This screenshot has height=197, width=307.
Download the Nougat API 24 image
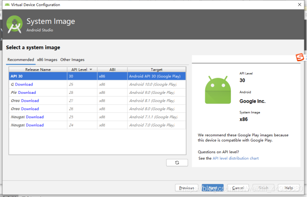35,125
